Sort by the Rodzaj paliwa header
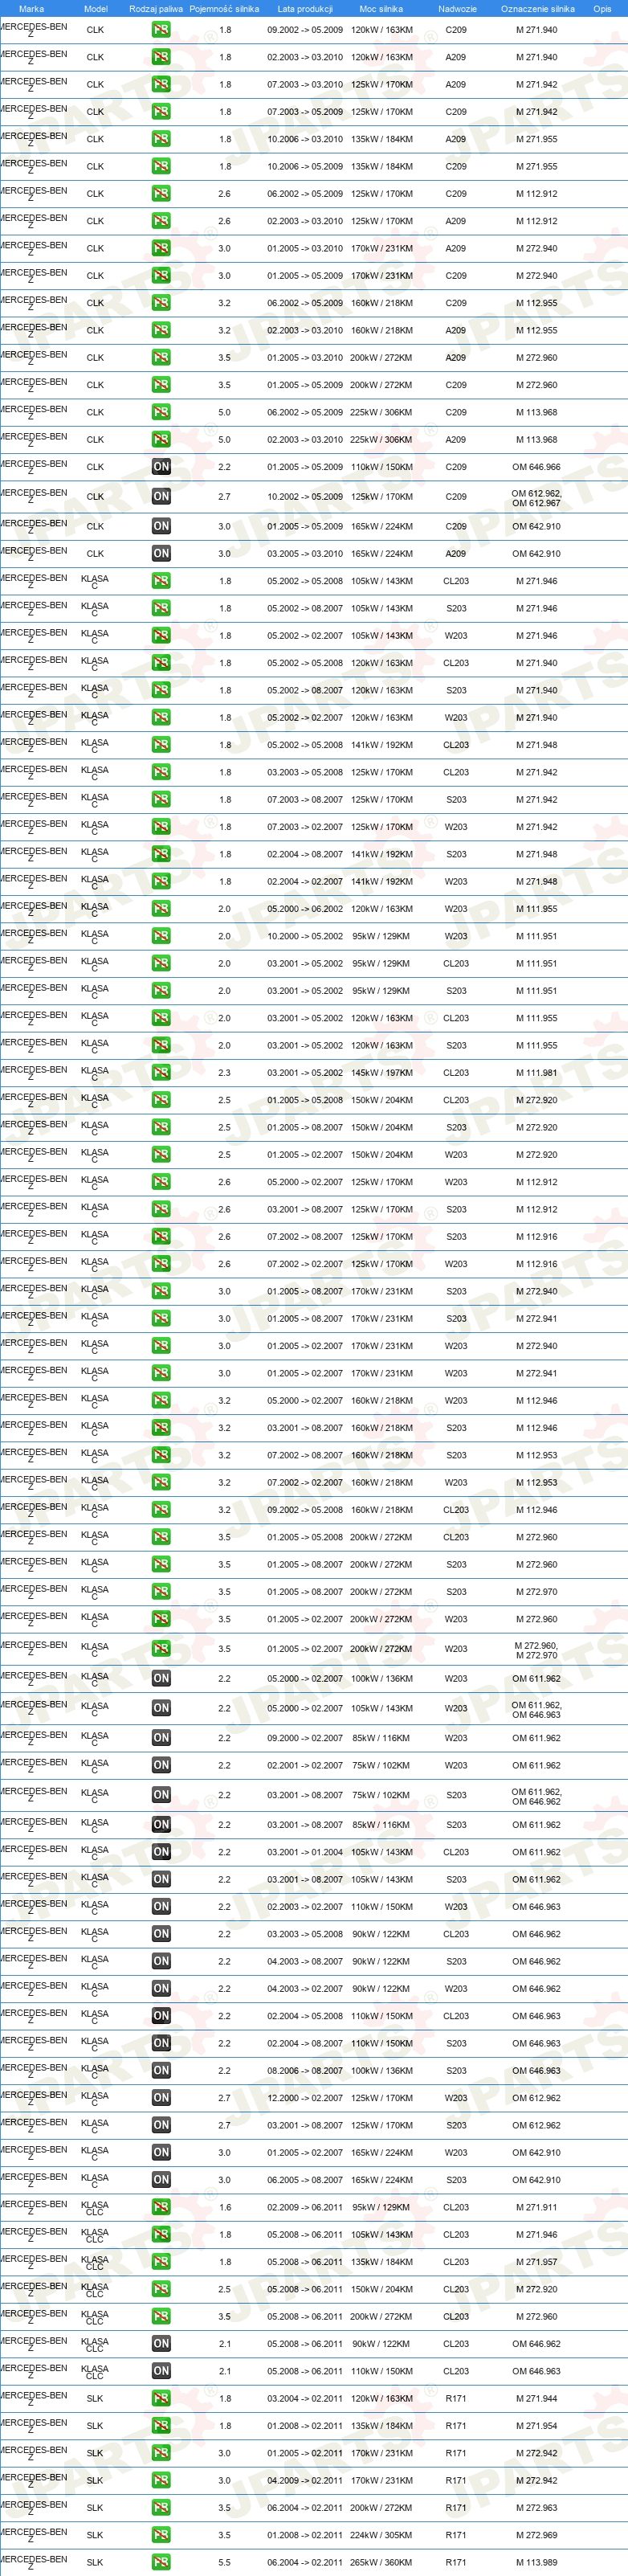Viewport: 628px width, 2576px height. (156, 8)
